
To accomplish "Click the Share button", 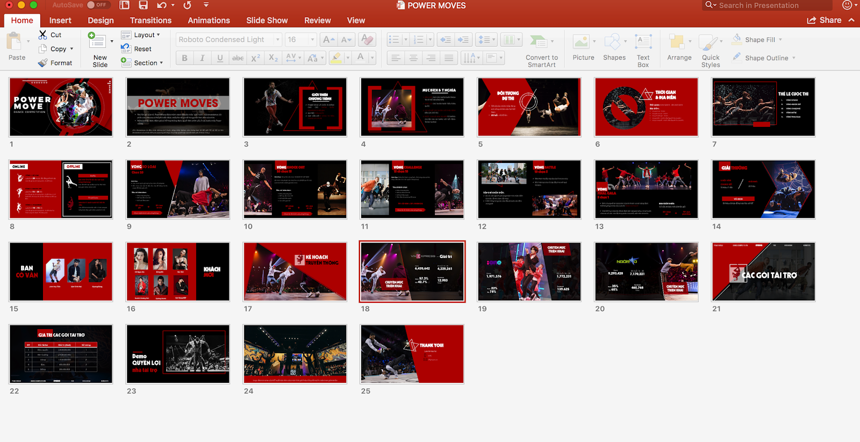I will (824, 20).
